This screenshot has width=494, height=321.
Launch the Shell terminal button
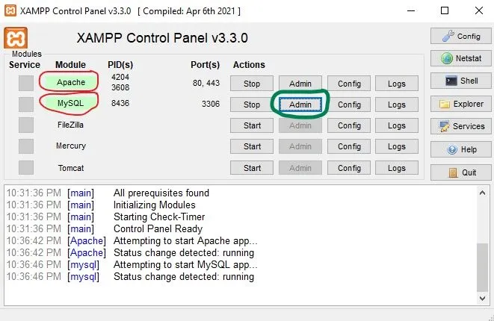(460, 81)
